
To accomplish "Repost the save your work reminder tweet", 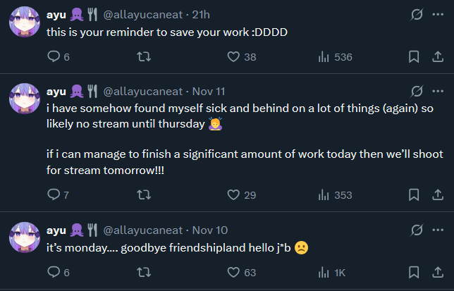I will [144, 57].
